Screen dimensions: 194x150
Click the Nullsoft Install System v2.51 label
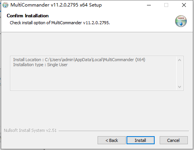coord(30,130)
